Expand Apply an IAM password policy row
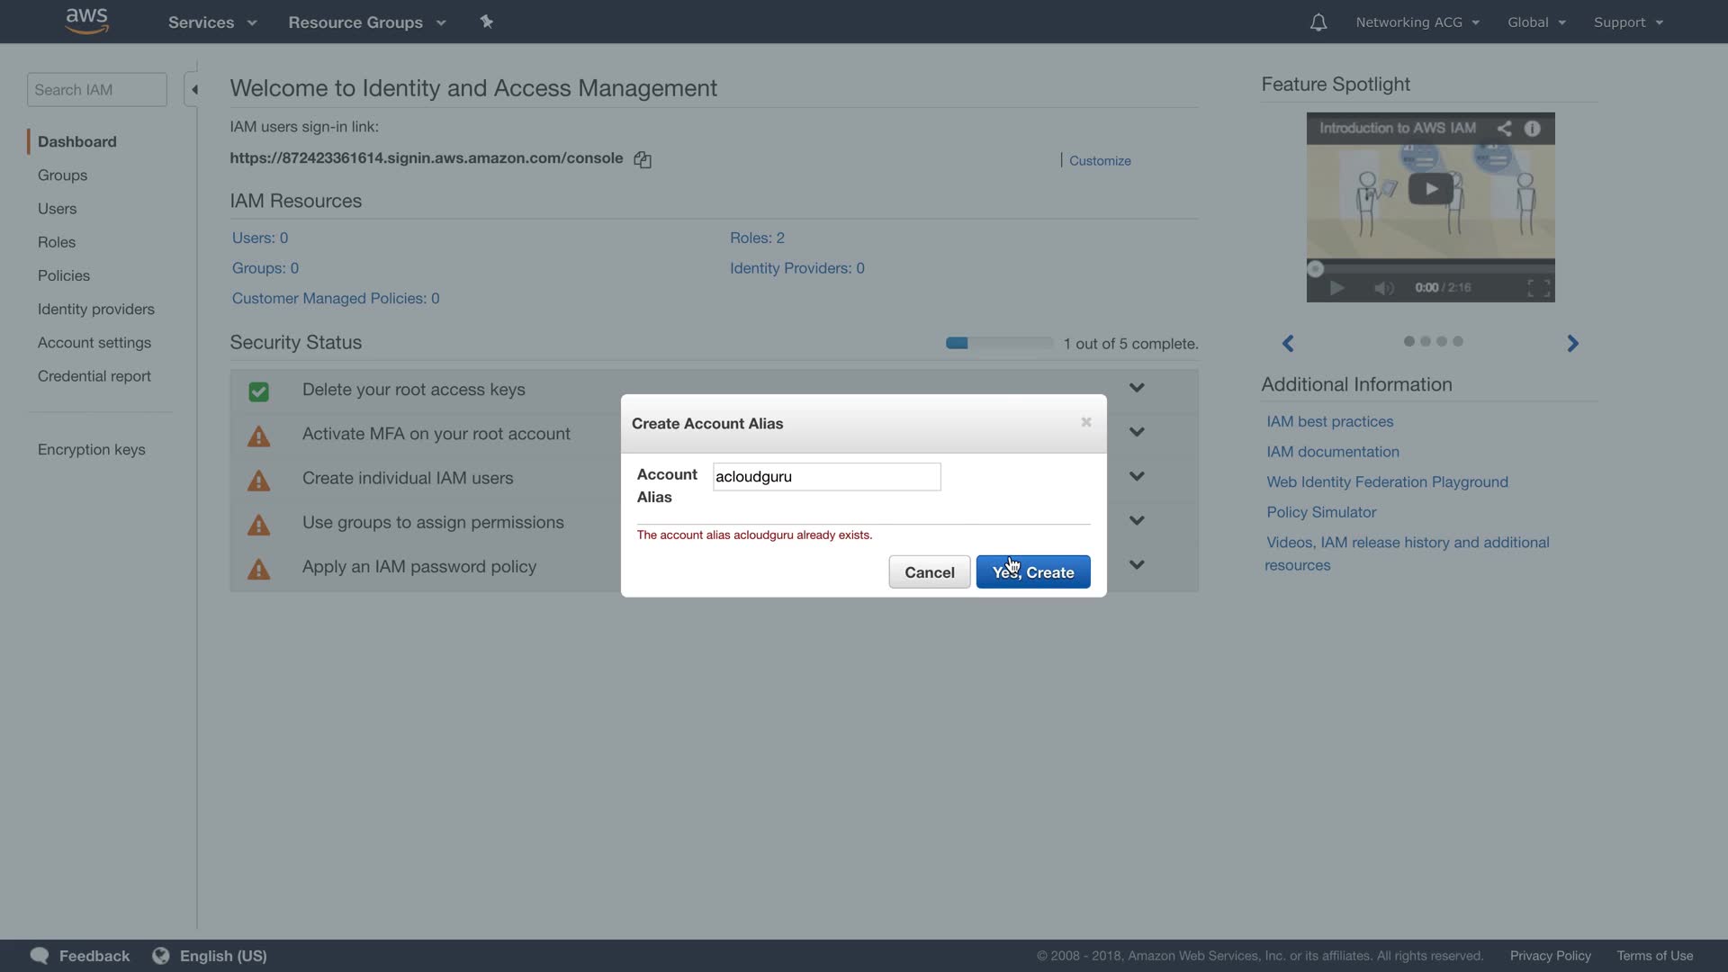The height and width of the screenshot is (972, 1728). tap(1137, 565)
